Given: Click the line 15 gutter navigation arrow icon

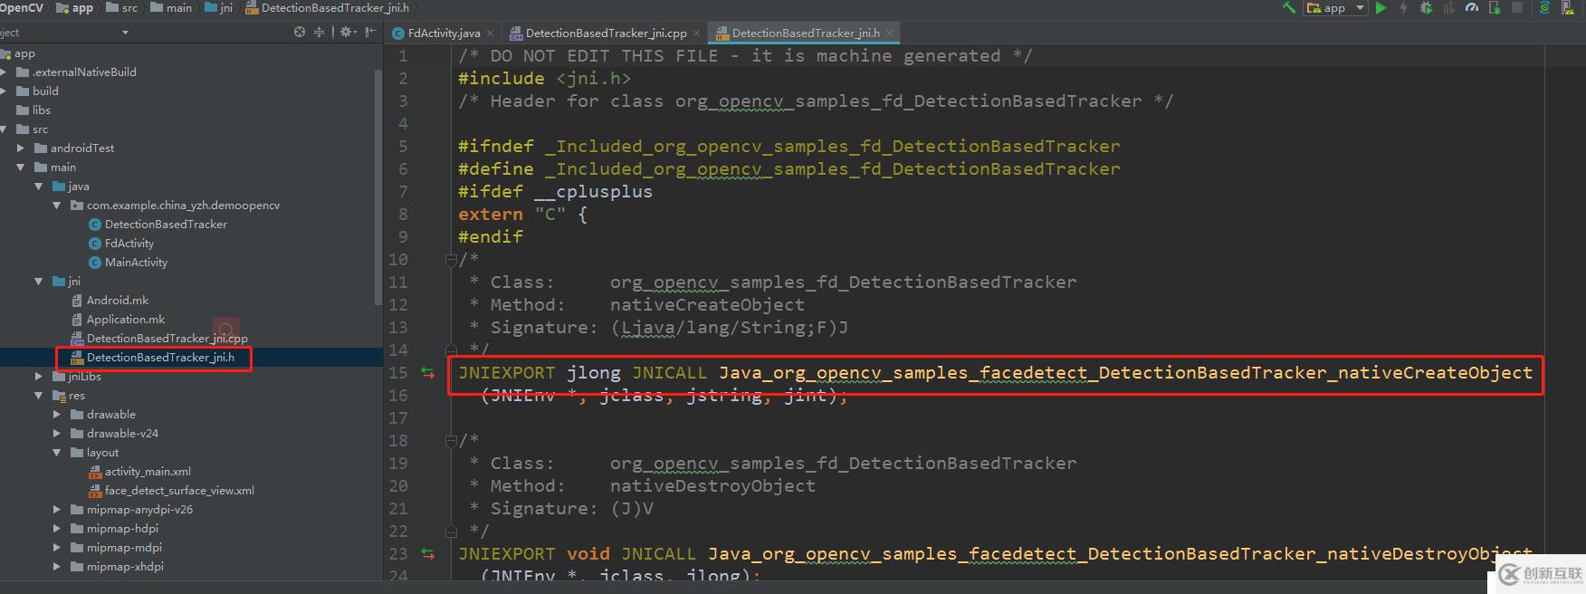Looking at the screenshot, I should tap(427, 372).
